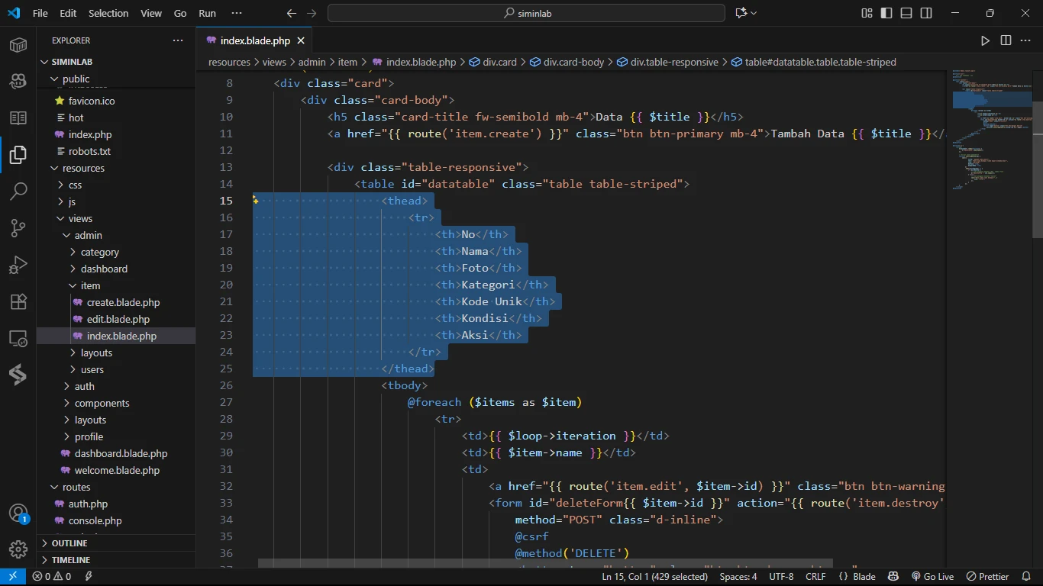Click Go Live in status bar
Image resolution: width=1043 pixels, height=586 pixels.
tap(932, 577)
